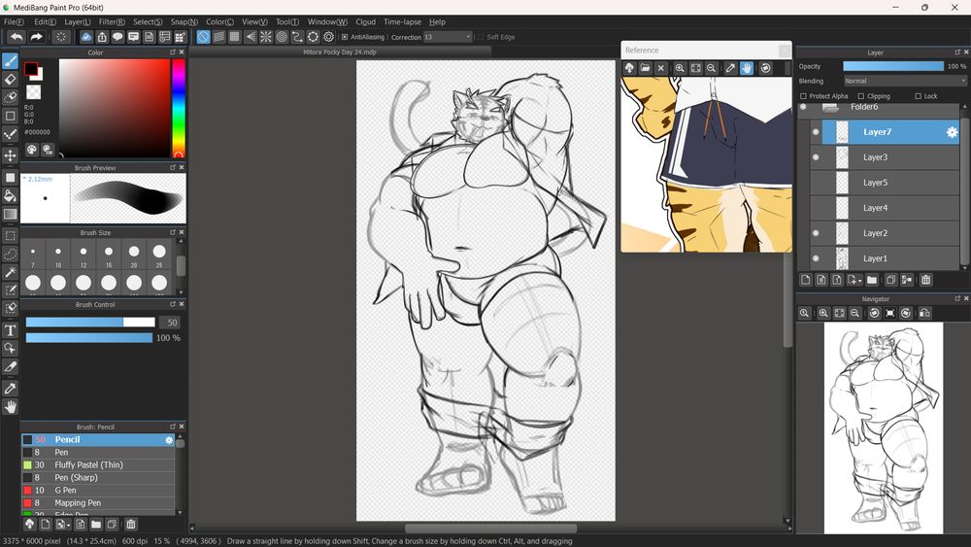Check the Lock checkbox

(918, 96)
